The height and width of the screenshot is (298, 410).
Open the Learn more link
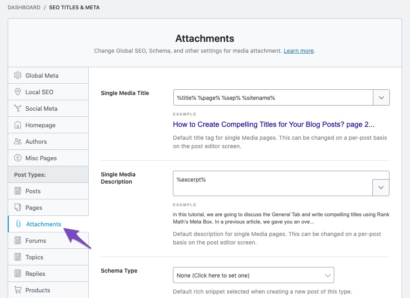pyautogui.click(x=298, y=51)
